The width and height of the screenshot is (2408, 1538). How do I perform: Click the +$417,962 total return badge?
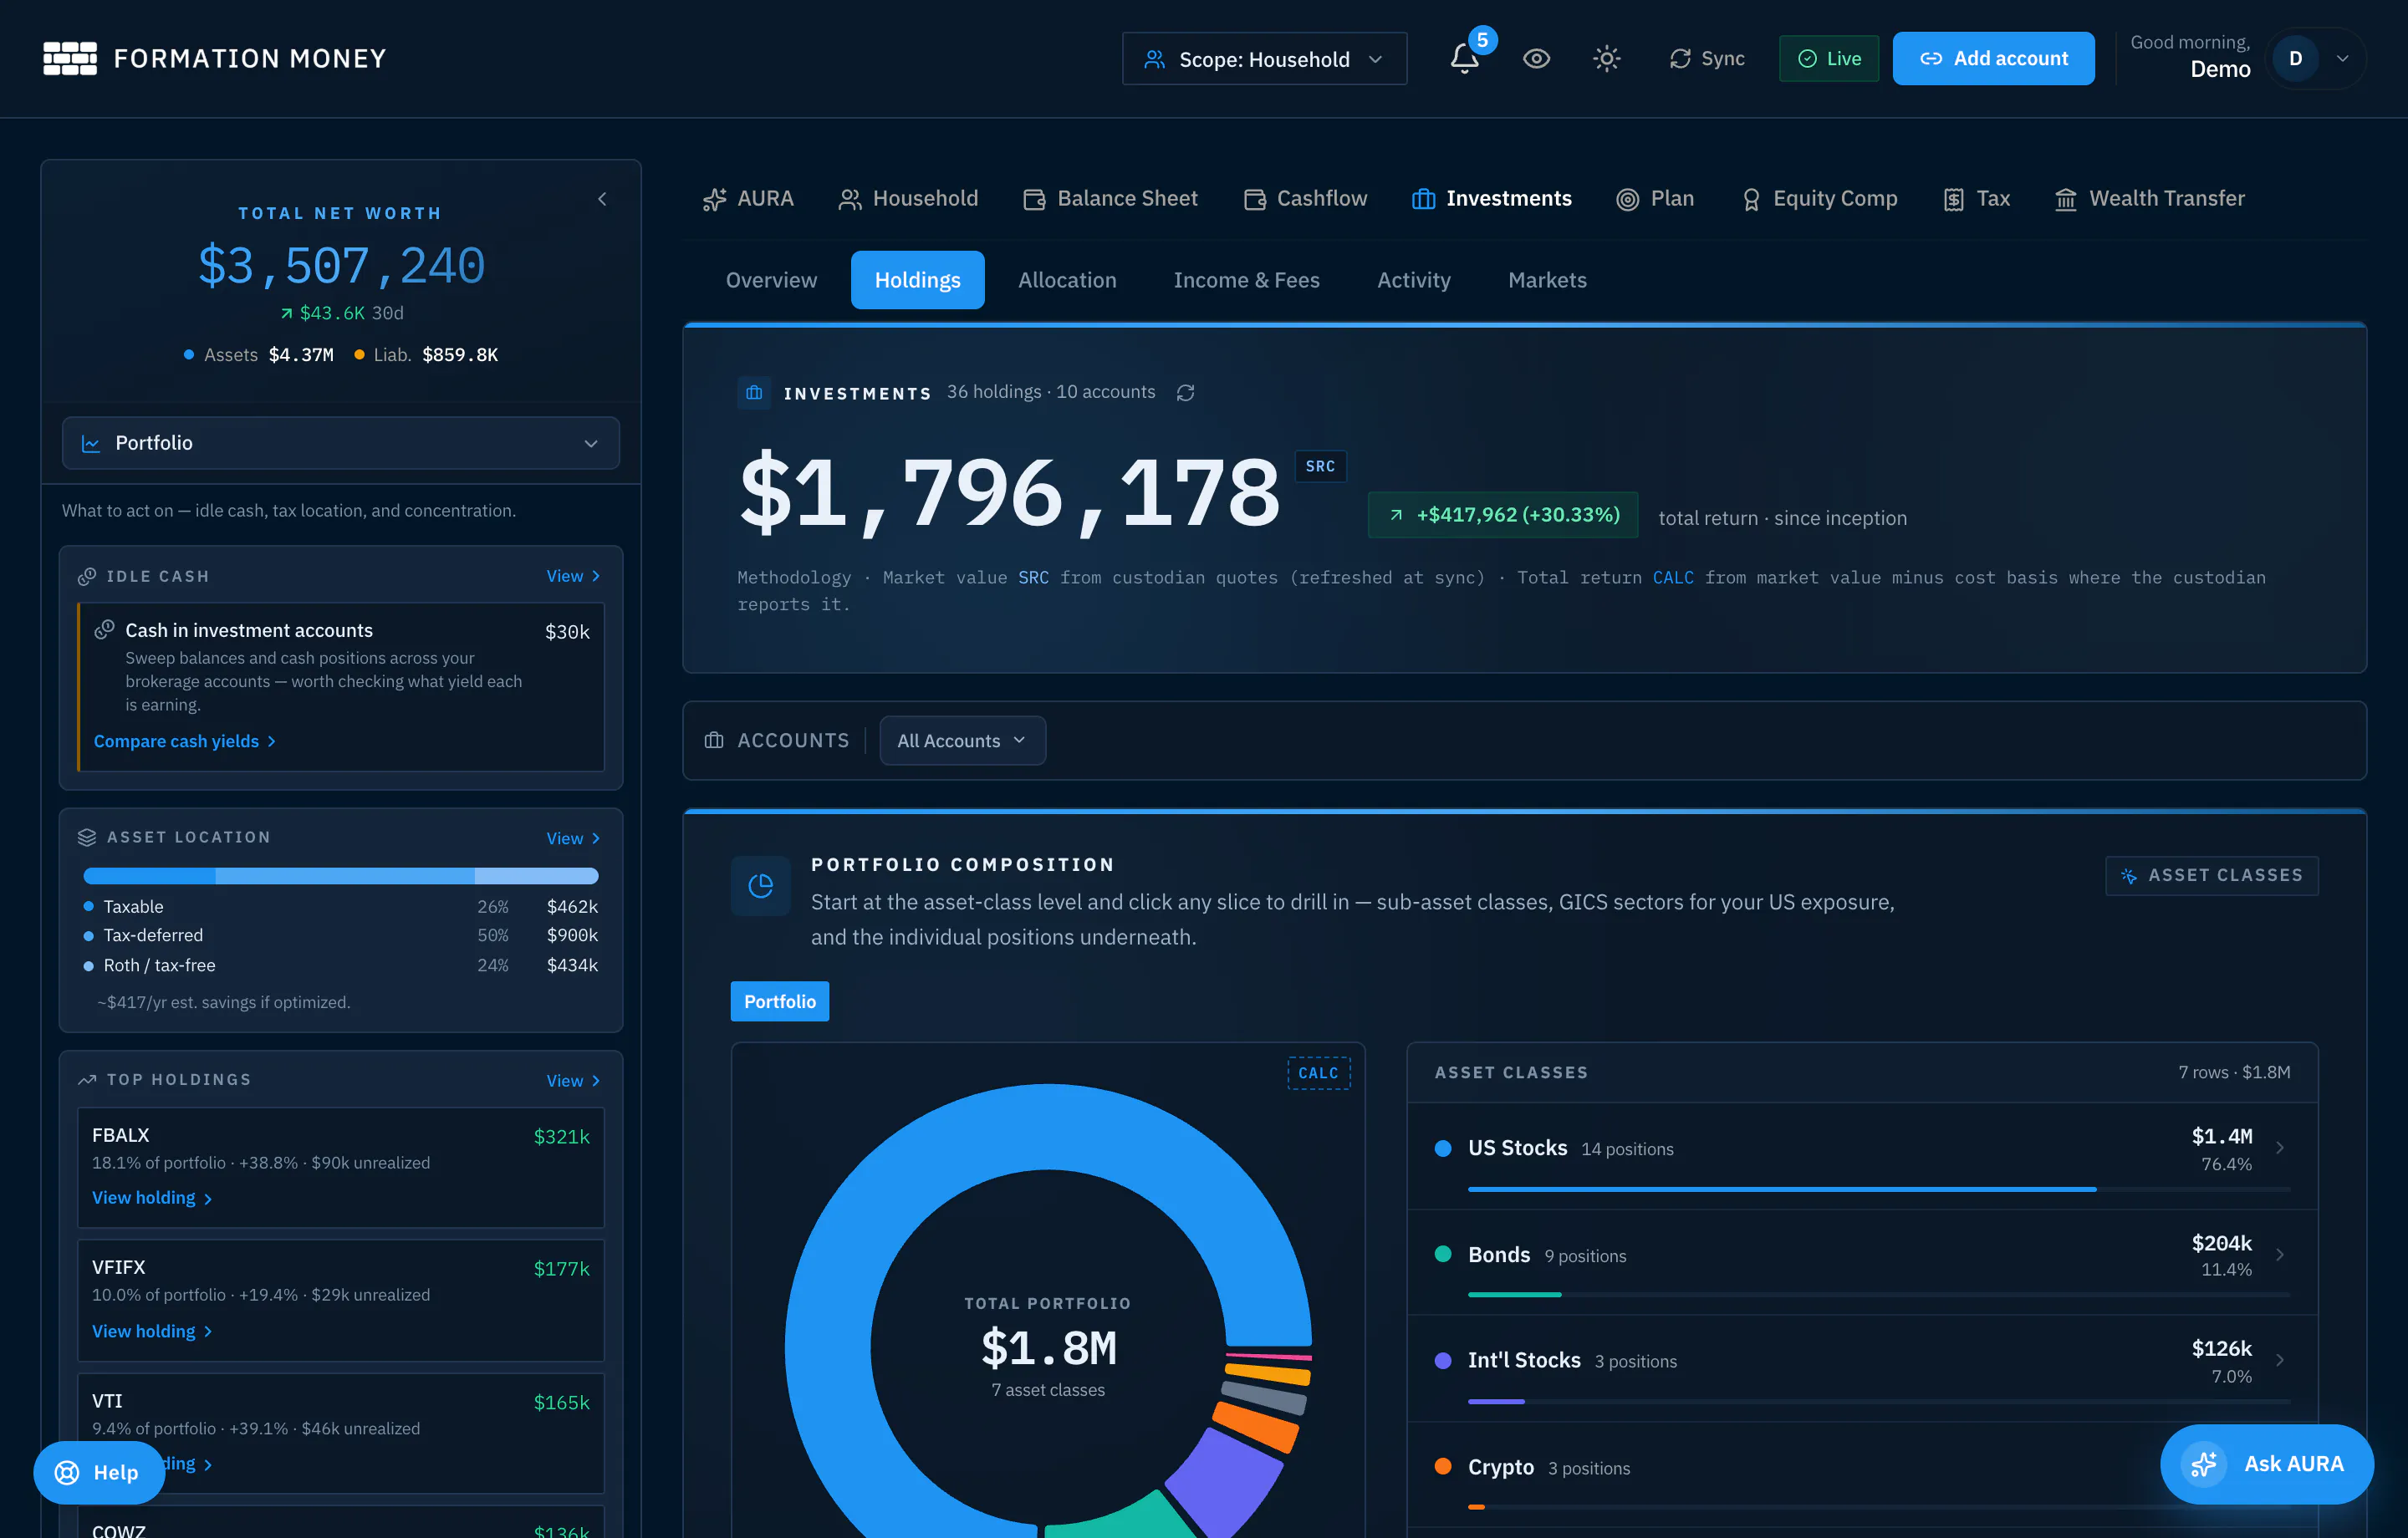pyautogui.click(x=1502, y=515)
